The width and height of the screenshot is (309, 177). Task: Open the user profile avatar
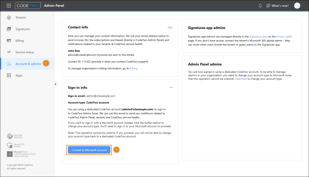(x=297, y=6)
